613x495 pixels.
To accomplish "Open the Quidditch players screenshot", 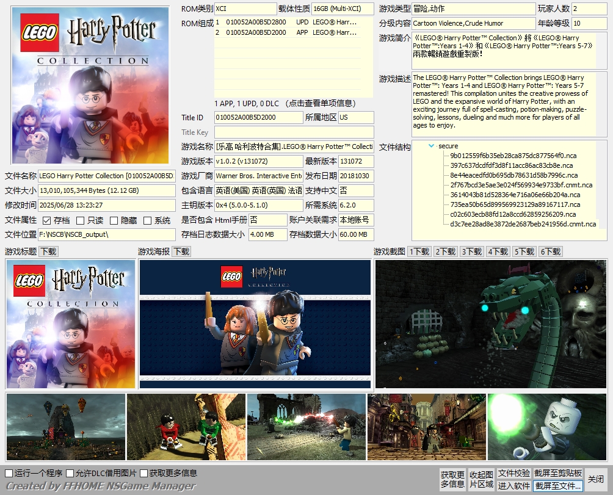I will coord(186,427).
